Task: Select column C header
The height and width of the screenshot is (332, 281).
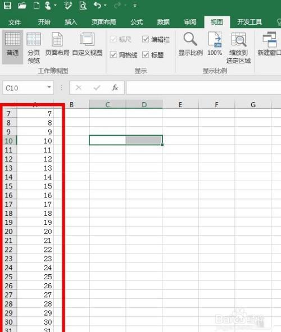Action: [x=107, y=104]
